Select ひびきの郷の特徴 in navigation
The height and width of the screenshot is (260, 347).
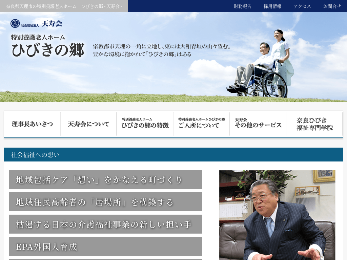145,124
